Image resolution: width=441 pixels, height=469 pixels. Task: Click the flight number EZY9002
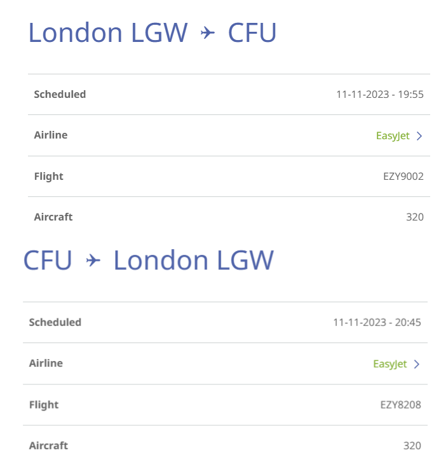click(404, 177)
